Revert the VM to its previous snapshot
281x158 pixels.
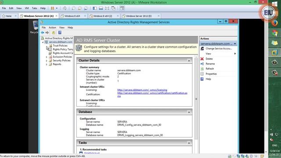tap(80, 8)
